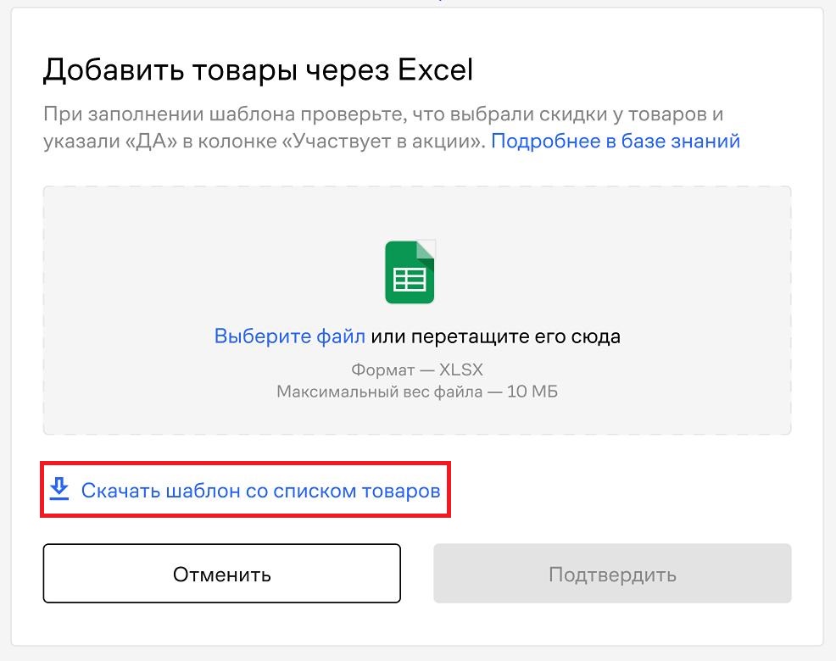Viewport: 836px width, 661px height.
Task: Download template via "Скачать шаблон со списком товаров"
Action: [x=260, y=490]
